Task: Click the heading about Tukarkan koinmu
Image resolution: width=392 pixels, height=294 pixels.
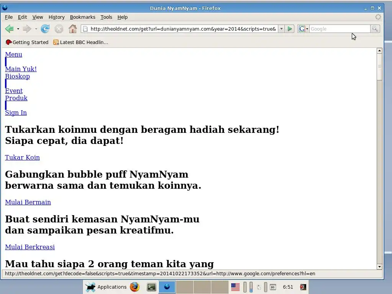Action: pos(142,135)
